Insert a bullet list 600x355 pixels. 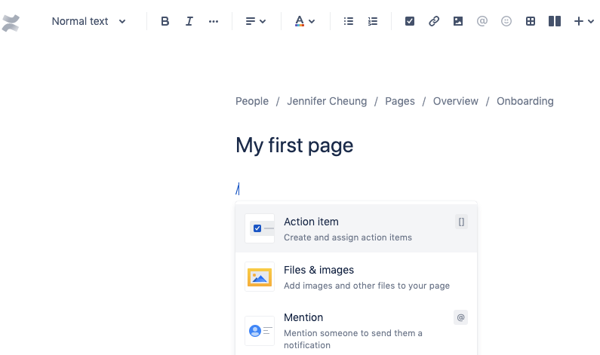[349, 21]
